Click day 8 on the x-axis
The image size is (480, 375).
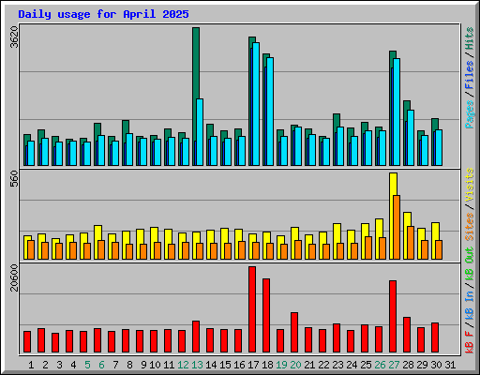point(129,365)
